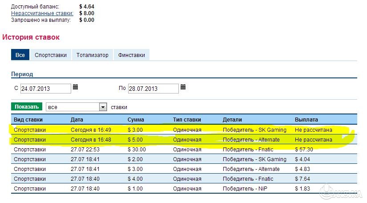Click the payout value '$ 4.83'

pos(302,169)
